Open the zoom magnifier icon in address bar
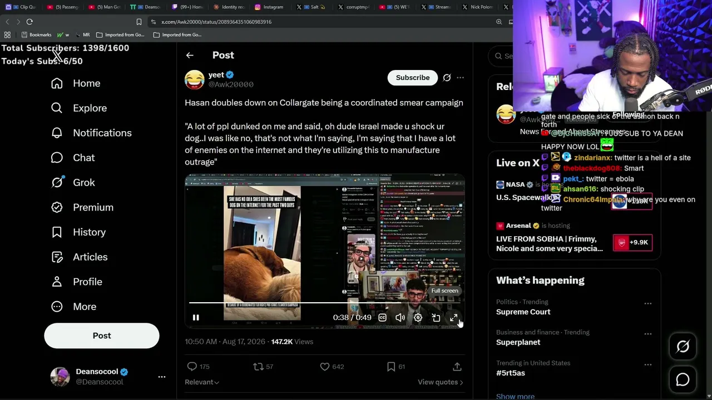Viewport: 712px width, 400px height. click(499, 22)
